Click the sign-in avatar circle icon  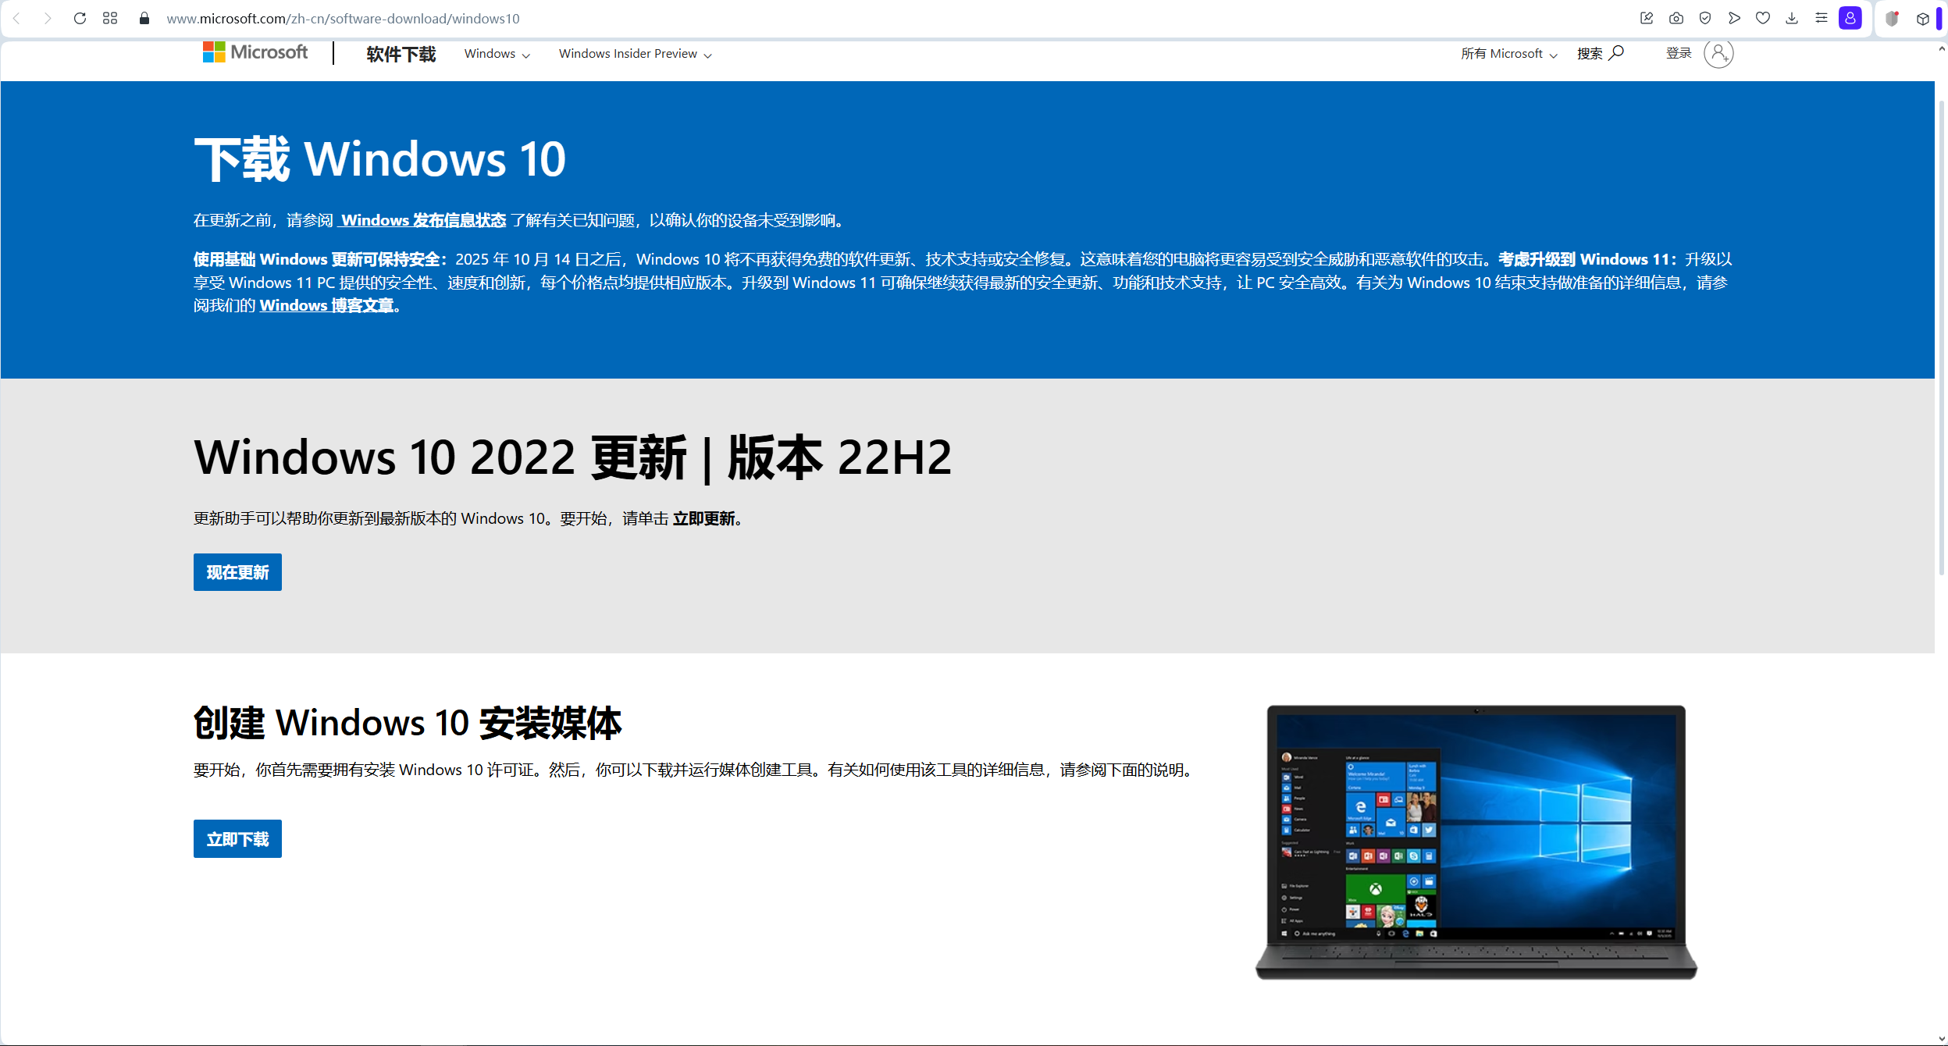pos(1718,54)
